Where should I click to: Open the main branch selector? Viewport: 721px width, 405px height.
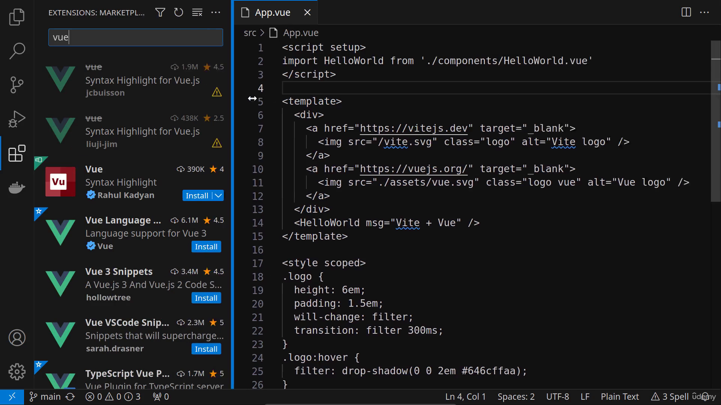[45, 397]
